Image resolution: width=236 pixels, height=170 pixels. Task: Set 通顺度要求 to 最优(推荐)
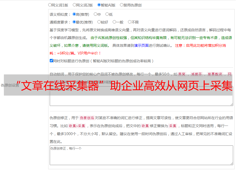(x=74, y=22)
